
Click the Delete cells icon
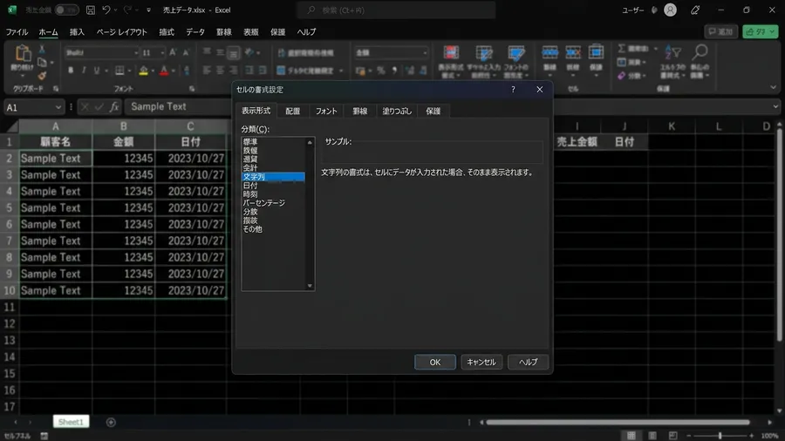tap(573, 52)
